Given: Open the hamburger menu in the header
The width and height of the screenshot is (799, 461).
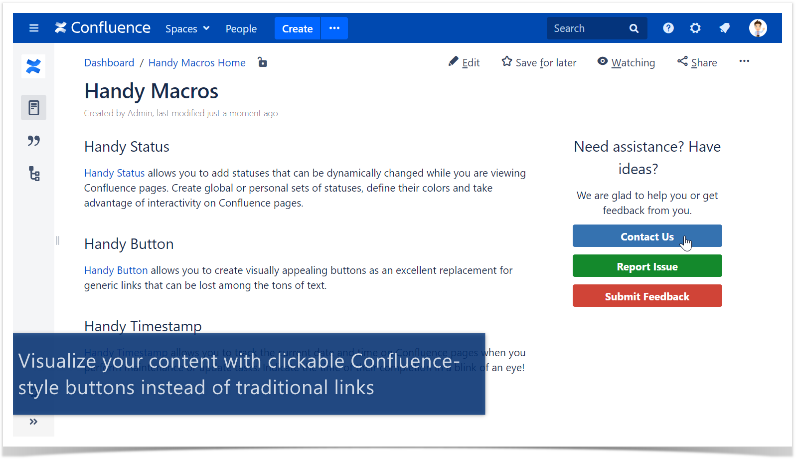Looking at the screenshot, I should pyautogui.click(x=34, y=28).
